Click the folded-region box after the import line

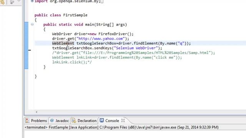click(x=102, y=2)
